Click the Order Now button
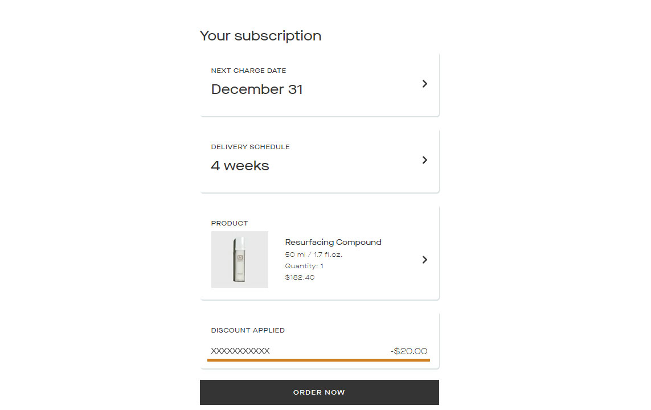Image resolution: width=651 pixels, height=410 pixels. [320, 392]
